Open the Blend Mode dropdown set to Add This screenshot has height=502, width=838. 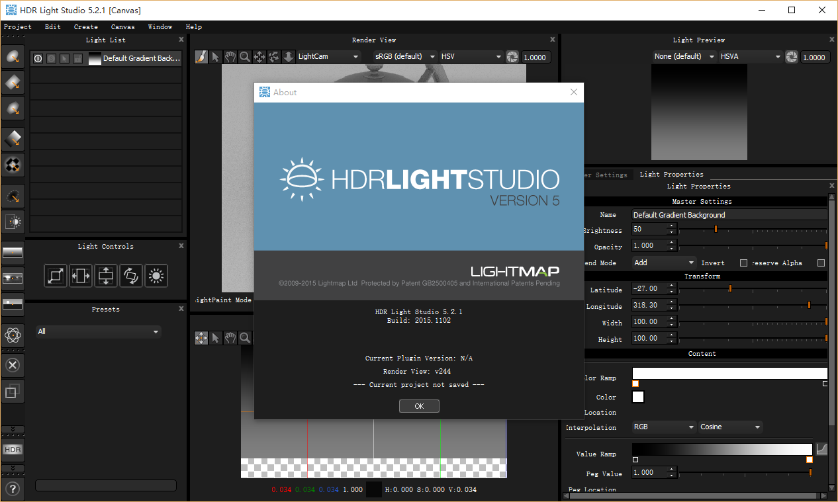(x=664, y=263)
